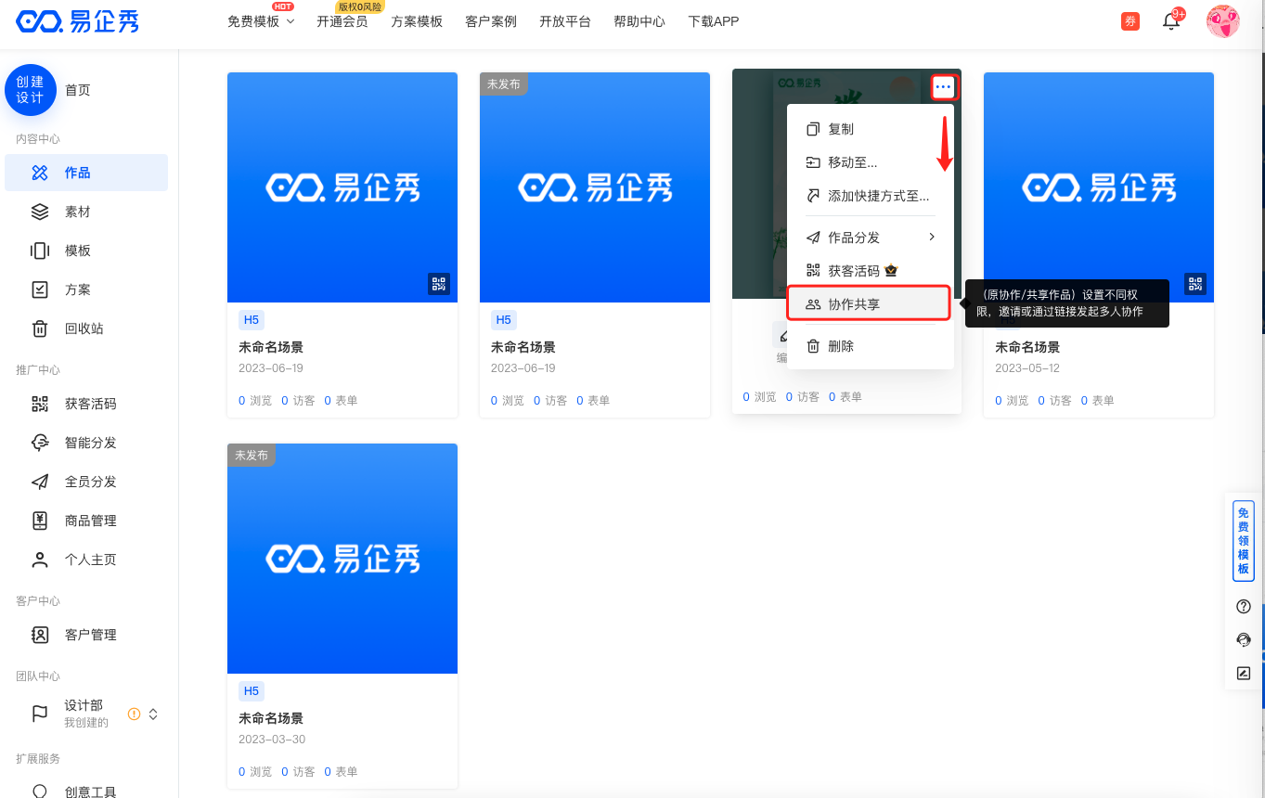Select 作品 in the sidebar

click(86, 173)
